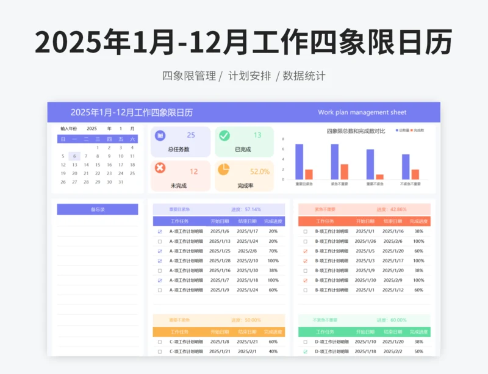
Task: Toggle checkbox for A task starting 2025/1/6
Action: click(160, 231)
